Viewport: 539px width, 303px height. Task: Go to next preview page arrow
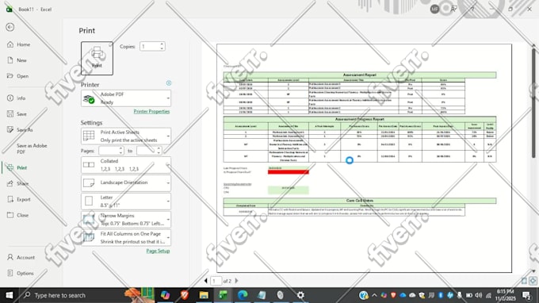pos(236,281)
